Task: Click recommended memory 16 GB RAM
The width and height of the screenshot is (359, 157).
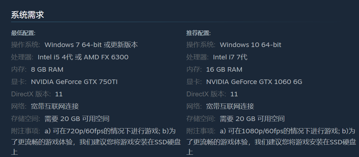Action: (x=224, y=69)
